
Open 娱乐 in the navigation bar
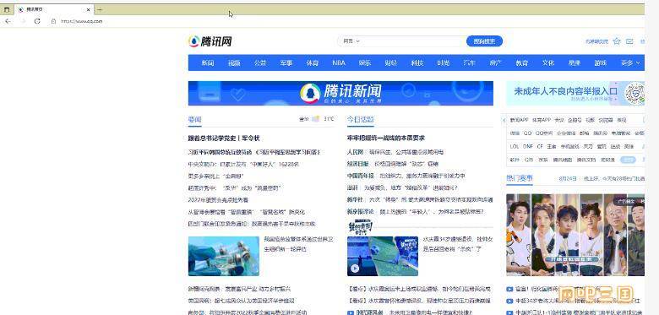365,63
